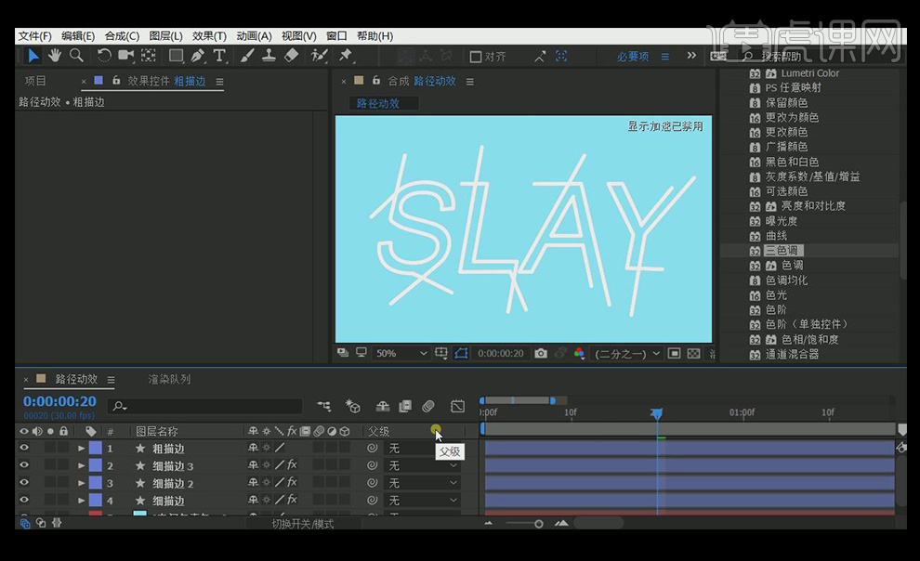Select the Clone Stamp tool
The height and width of the screenshot is (561, 920).
269,56
